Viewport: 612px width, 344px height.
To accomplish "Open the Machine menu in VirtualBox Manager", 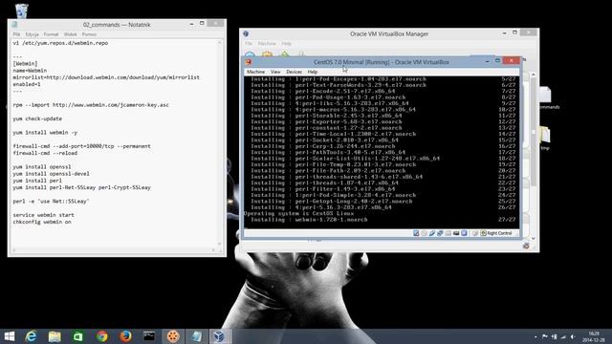I will coord(267,43).
